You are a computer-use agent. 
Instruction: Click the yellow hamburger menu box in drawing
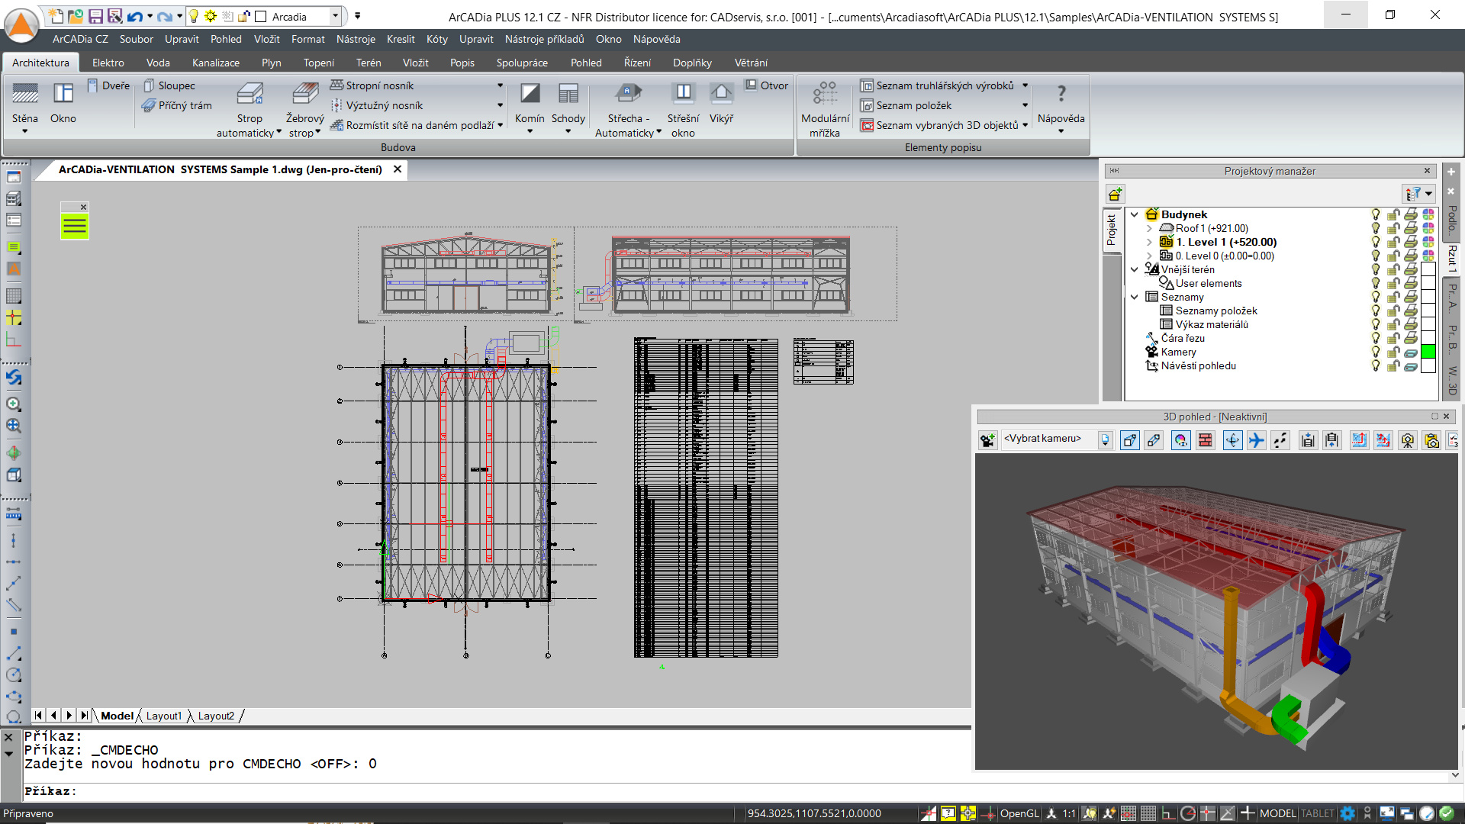[75, 226]
